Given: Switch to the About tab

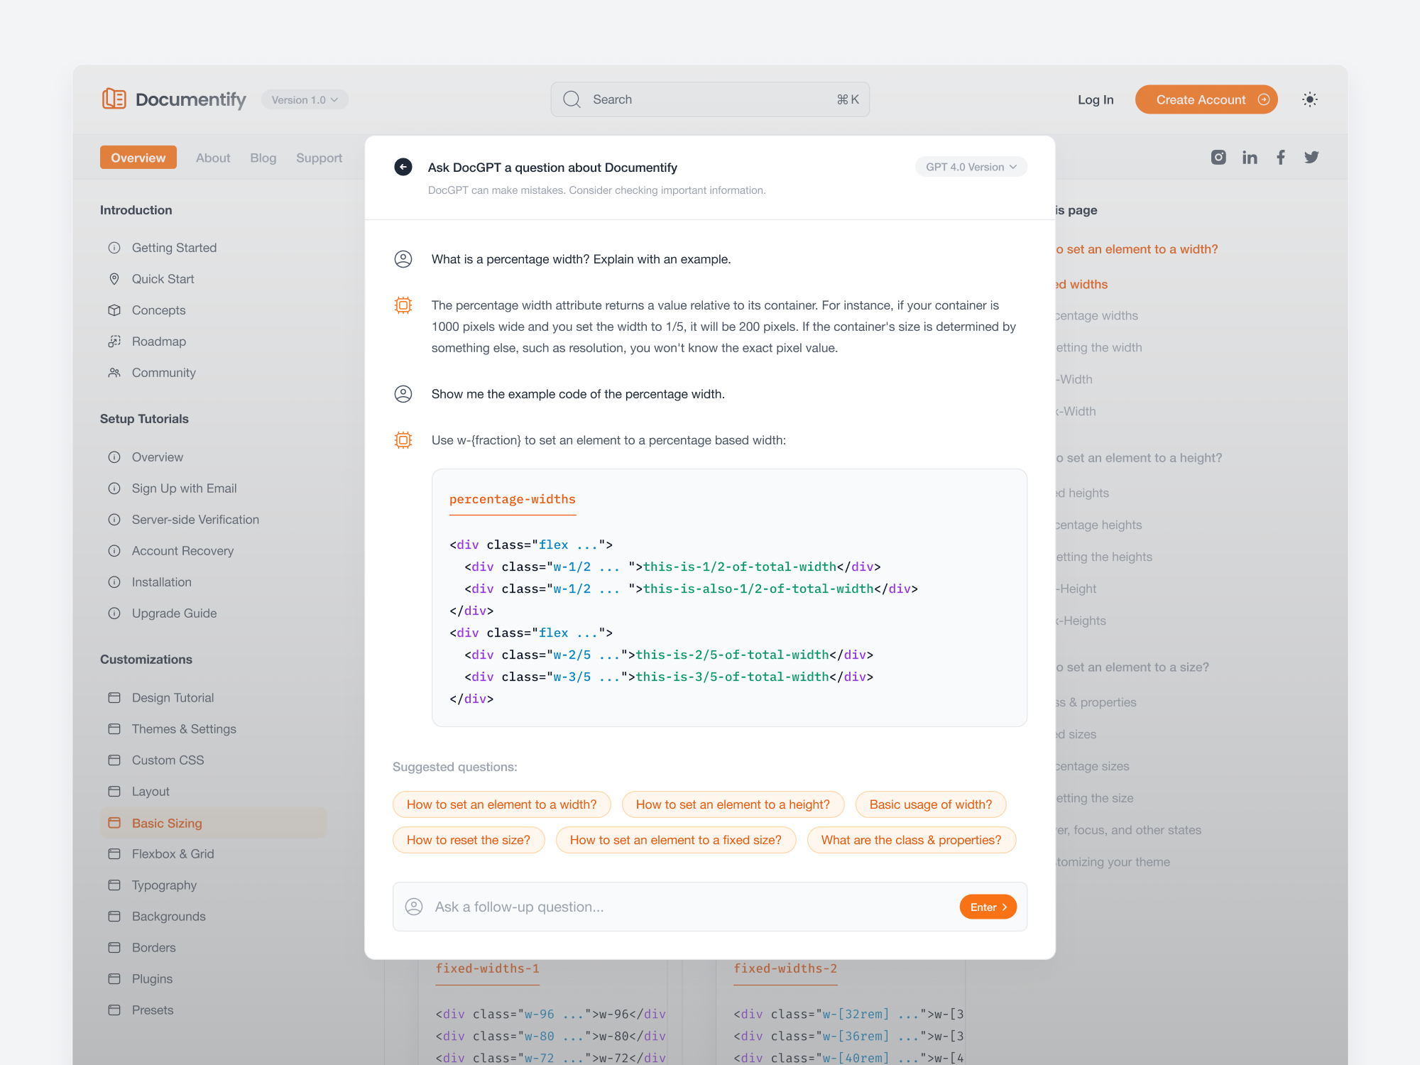Looking at the screenshot, I should click(213, 158).
